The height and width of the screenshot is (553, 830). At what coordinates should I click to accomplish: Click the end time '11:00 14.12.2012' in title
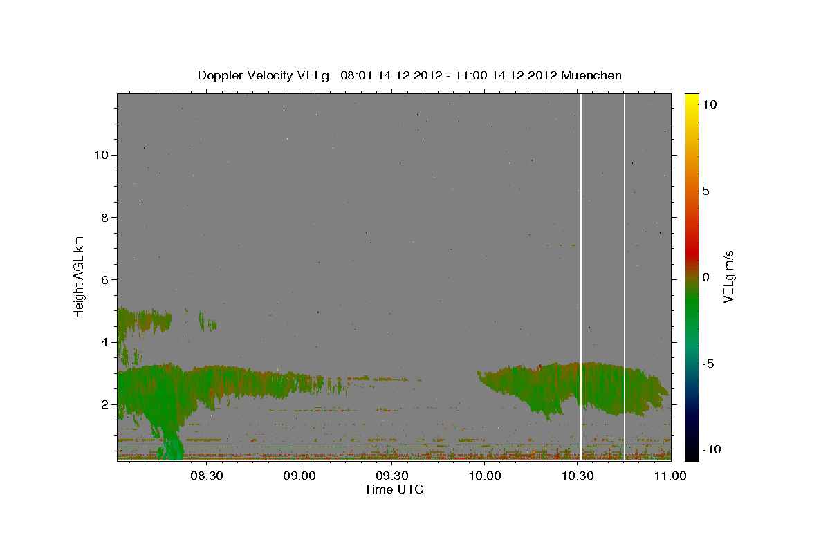(507, 75)
